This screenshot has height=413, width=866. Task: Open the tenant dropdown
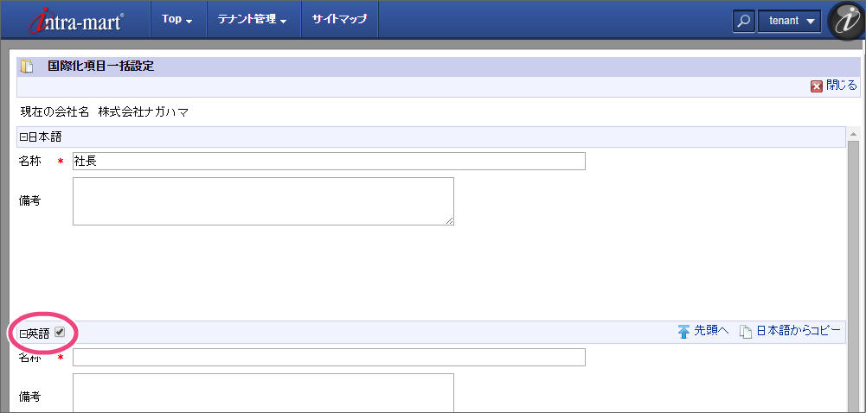tap(789, 21)
